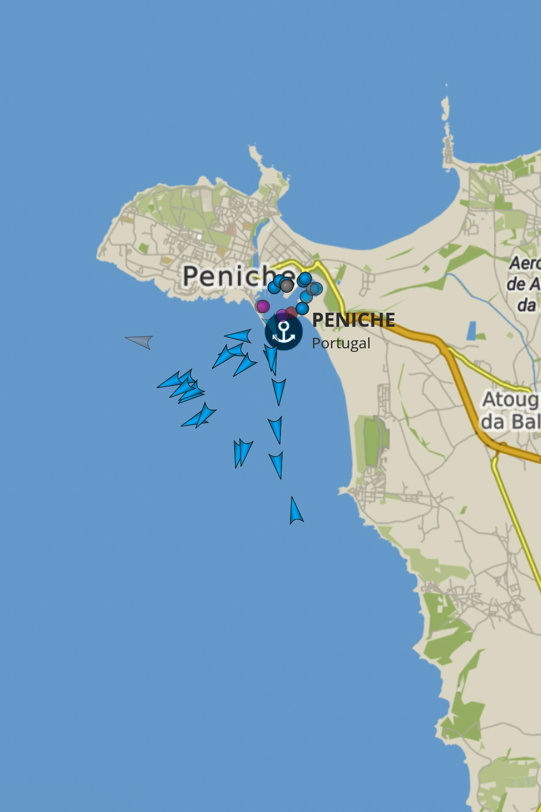Click the blue lagoon area east of highway
The image size is (541, 812).
click(x=471, y=331)
